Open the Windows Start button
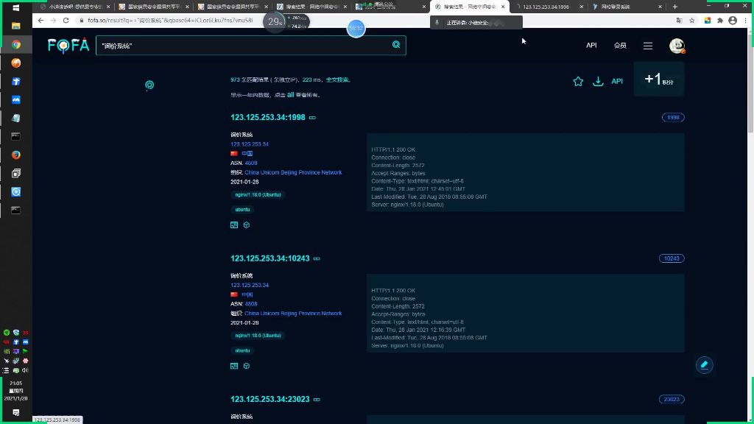754x424 pixels. (x=16, y=7)
